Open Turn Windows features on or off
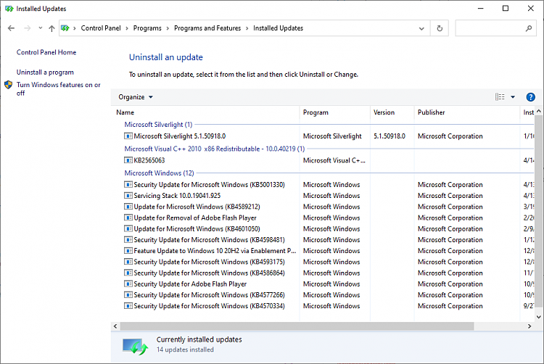Viewport: 544px width, 364px height. [58, 88]
